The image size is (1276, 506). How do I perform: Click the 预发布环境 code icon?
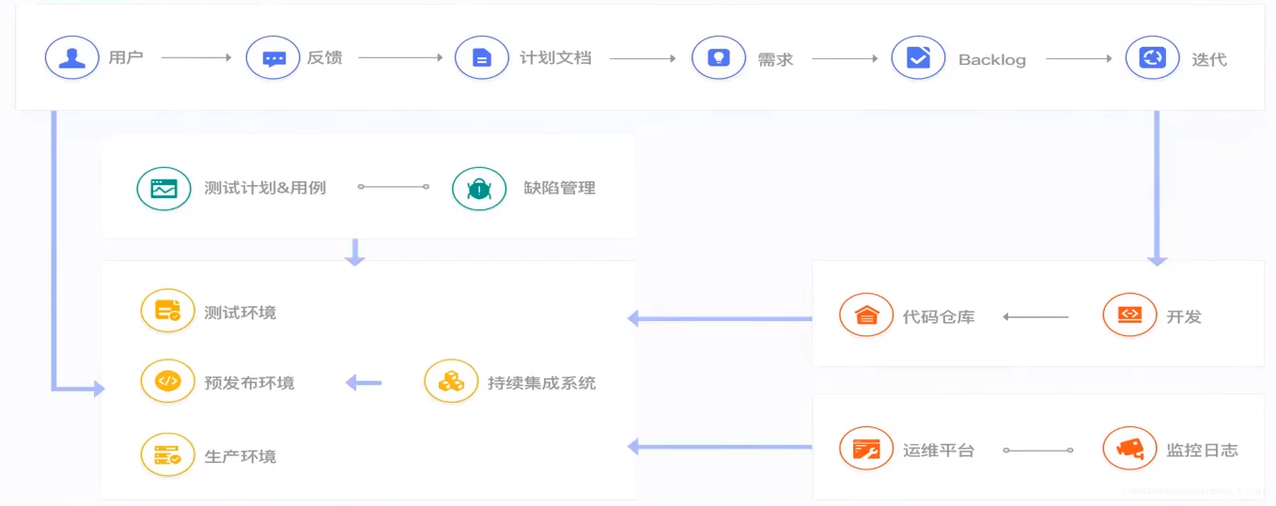(167, 381)
